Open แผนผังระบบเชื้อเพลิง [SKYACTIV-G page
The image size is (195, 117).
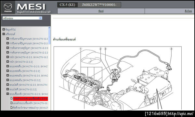31,103
